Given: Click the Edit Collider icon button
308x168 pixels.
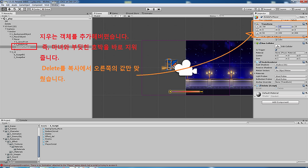Looking at the screenshot, I should 277,46.
